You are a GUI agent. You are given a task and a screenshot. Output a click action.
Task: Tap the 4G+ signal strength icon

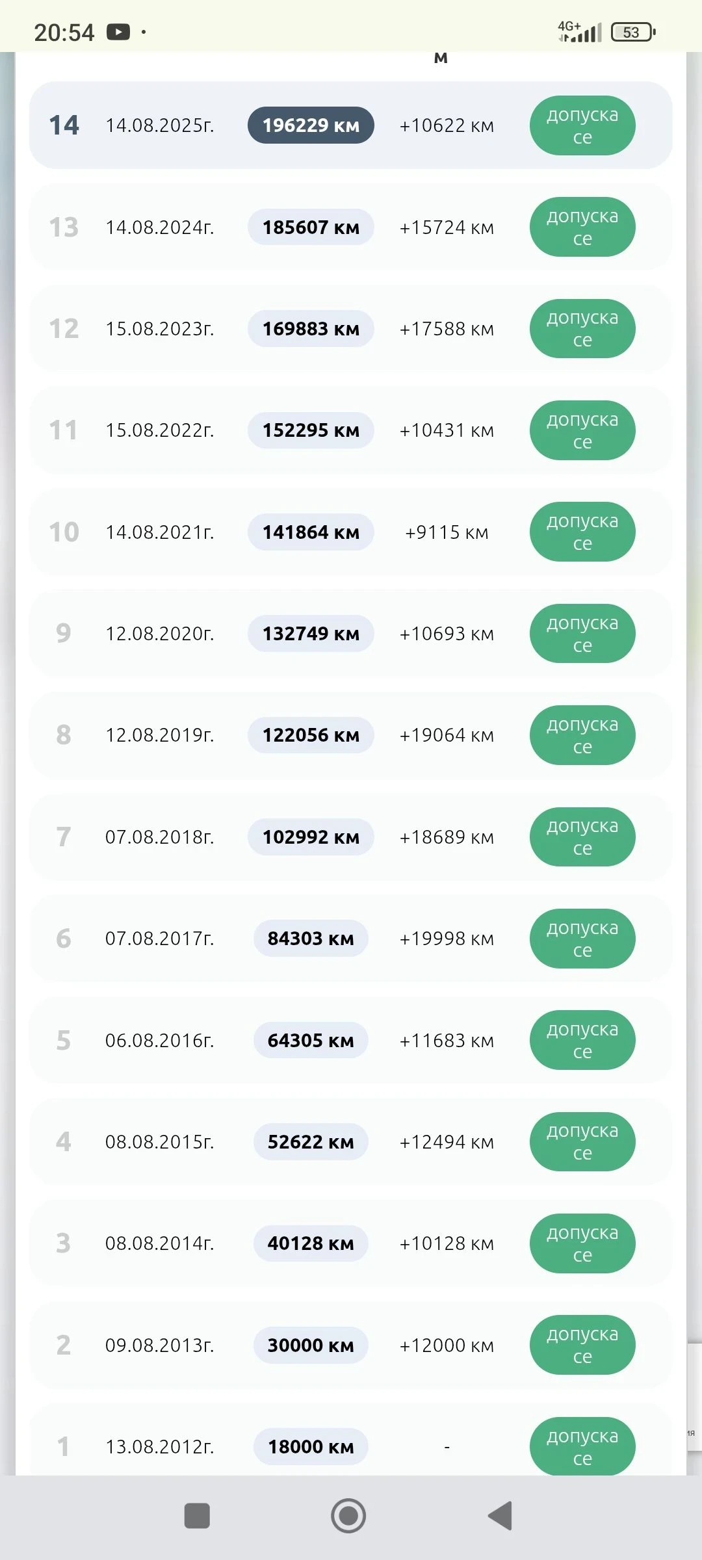[580, 32]
